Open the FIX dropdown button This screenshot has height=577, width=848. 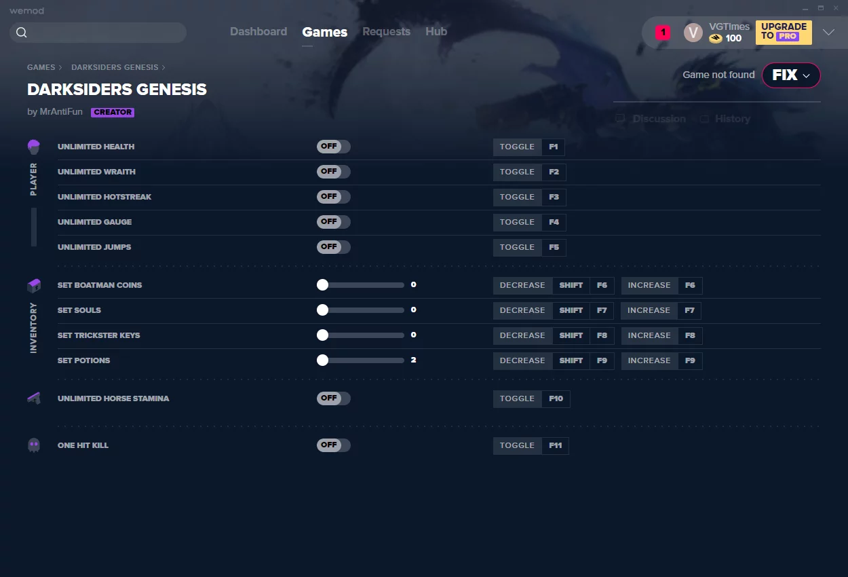point(791,75)
